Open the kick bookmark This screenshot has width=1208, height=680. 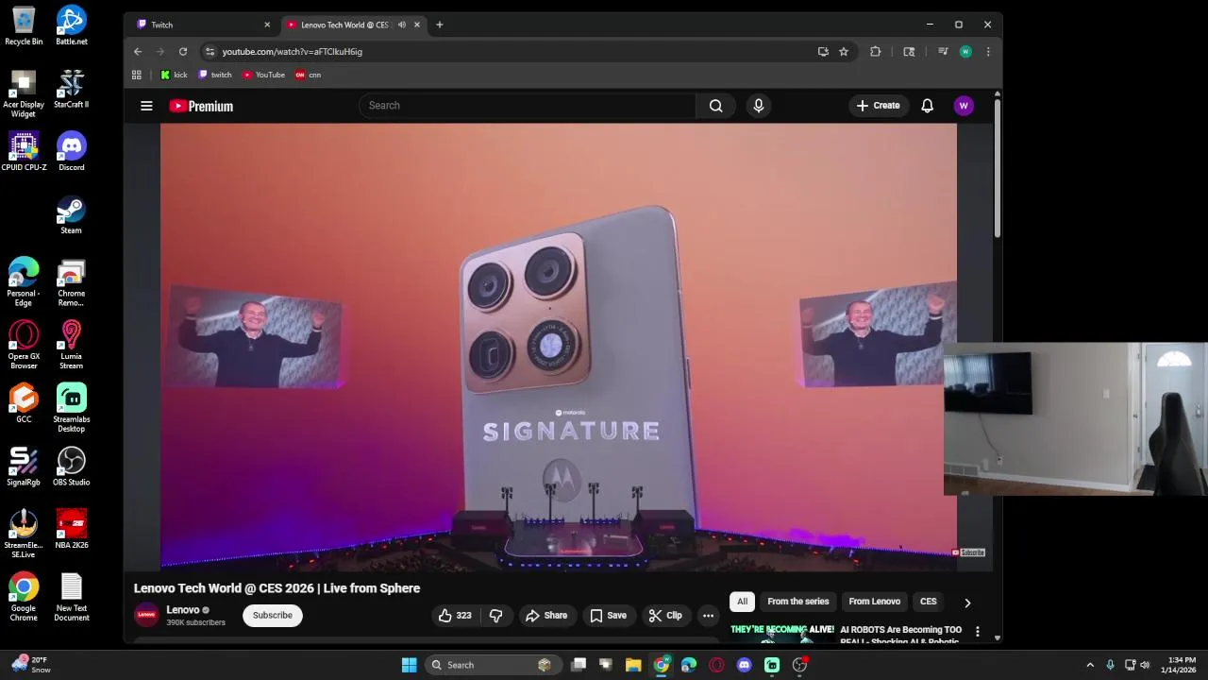[x=174, y=75]
